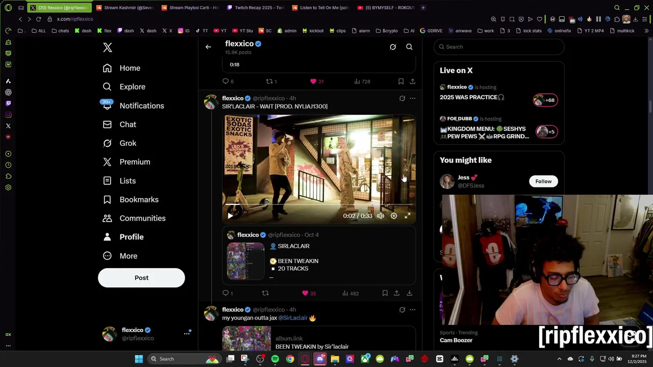Click Grok icon in profile header

(393, 47)
